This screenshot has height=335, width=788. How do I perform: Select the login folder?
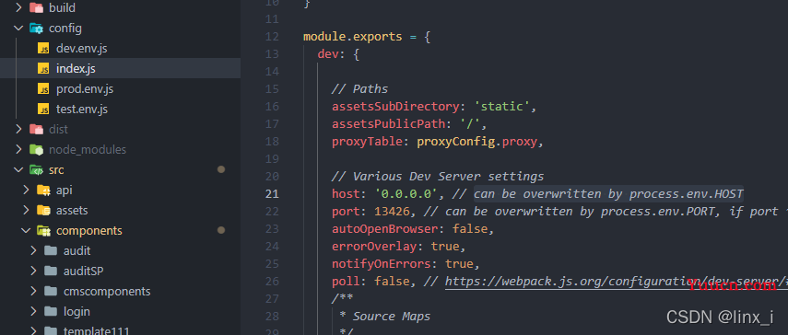(120, 311)
